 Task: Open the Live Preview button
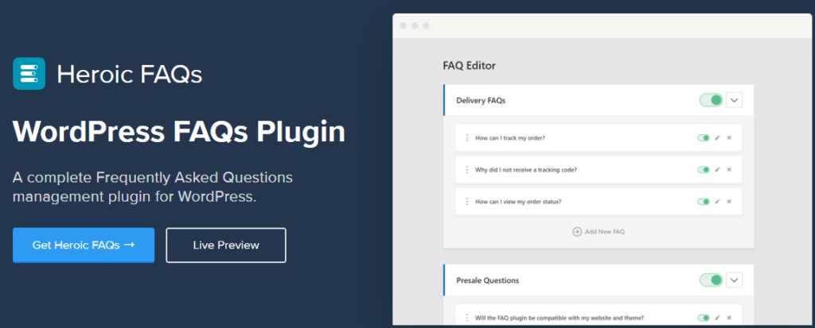coord(226,245)
